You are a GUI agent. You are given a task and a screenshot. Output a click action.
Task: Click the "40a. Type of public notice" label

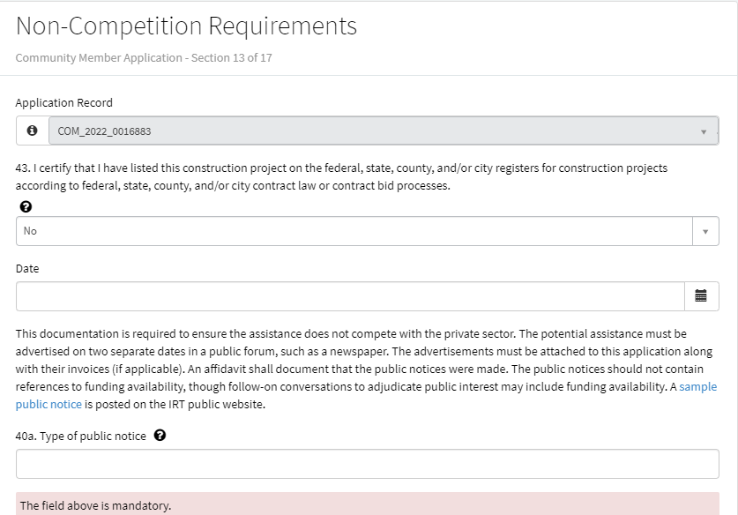(81, 436)
